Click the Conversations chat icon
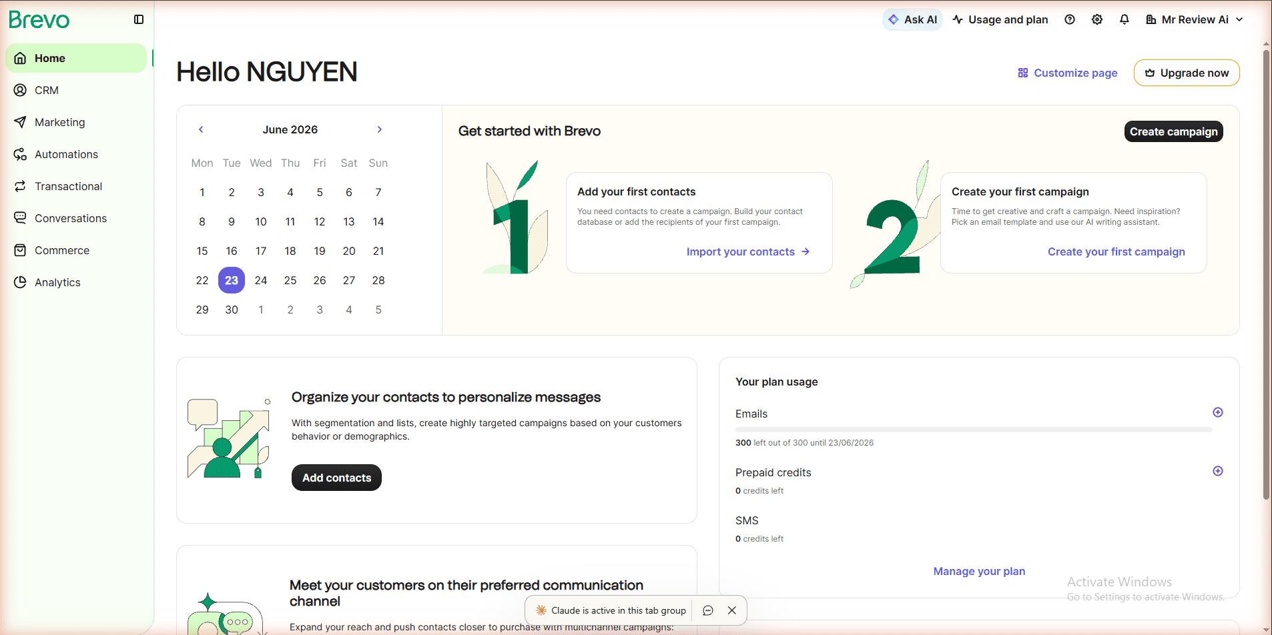The image size is (1272, 635). 20,218
